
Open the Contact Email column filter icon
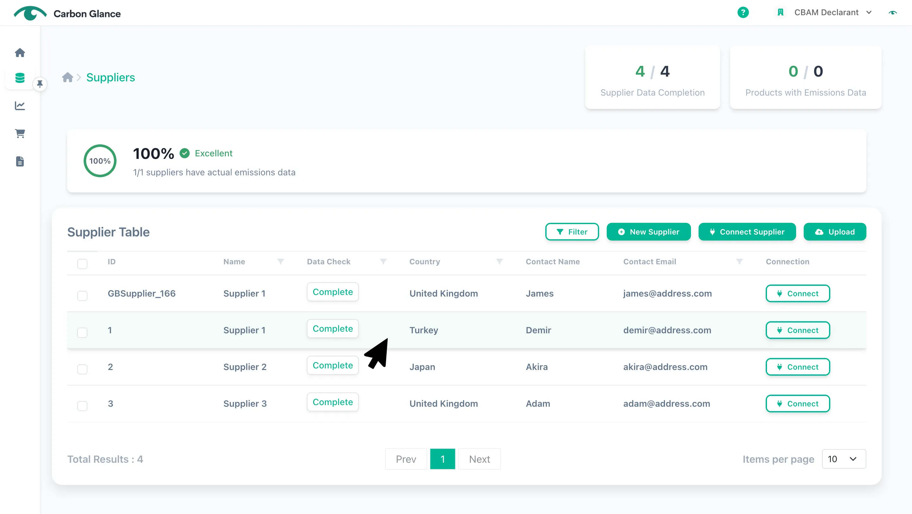[739, 261]
